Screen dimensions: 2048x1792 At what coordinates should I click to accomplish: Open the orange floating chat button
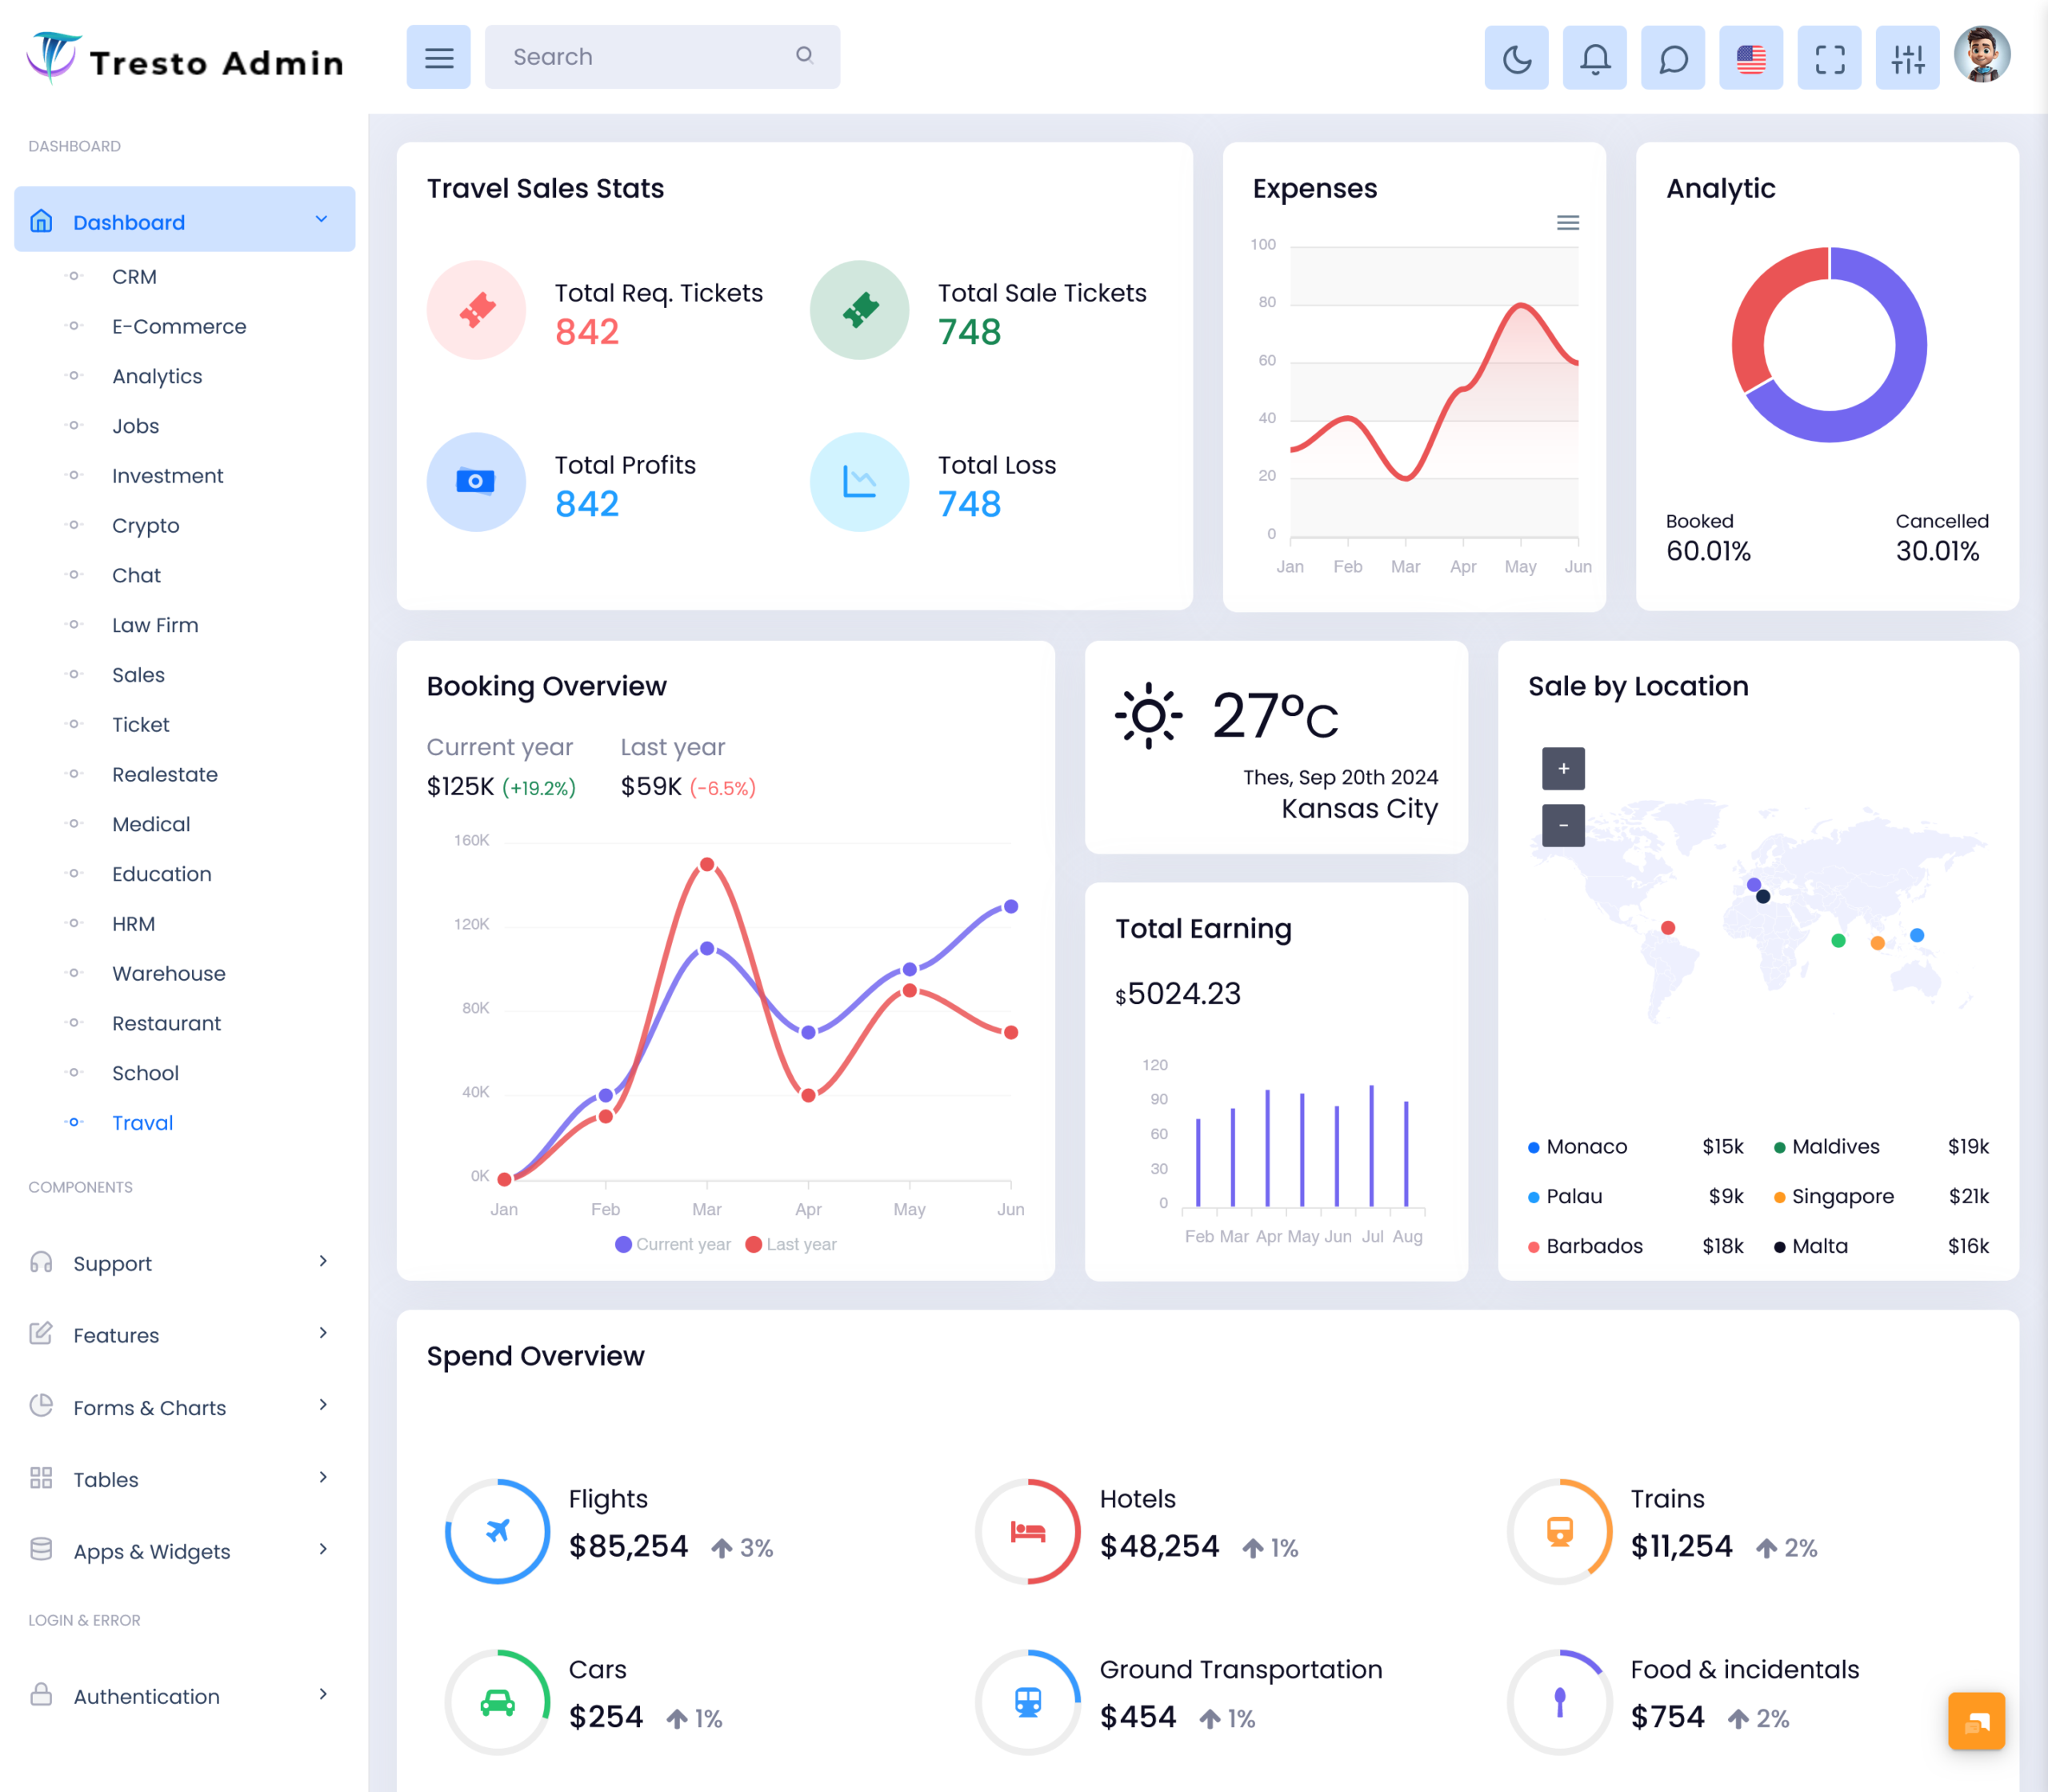pyautogui.click(x=1976, y=1721)
